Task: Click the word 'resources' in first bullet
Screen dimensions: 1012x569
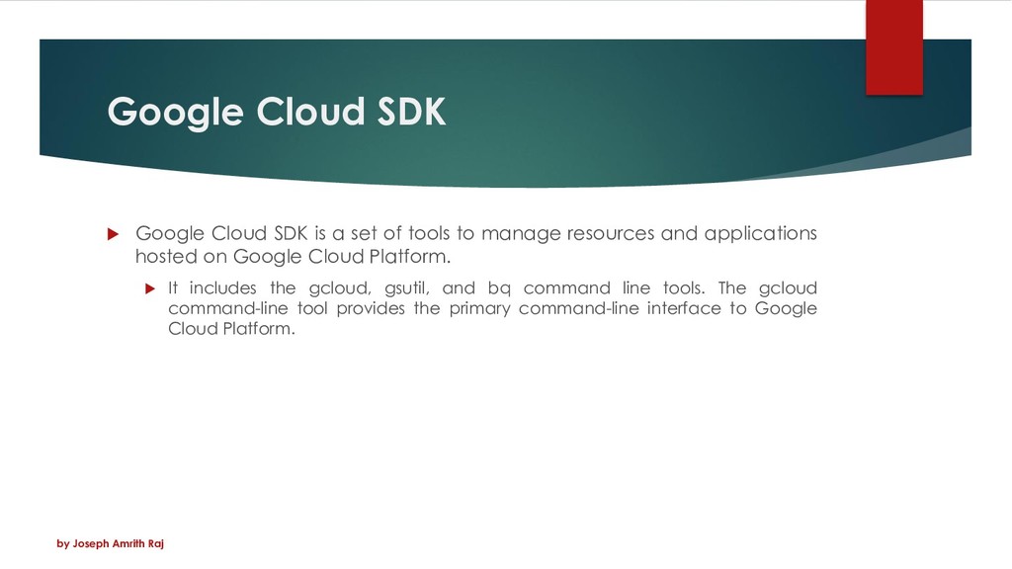Action: tap(611, 233)
